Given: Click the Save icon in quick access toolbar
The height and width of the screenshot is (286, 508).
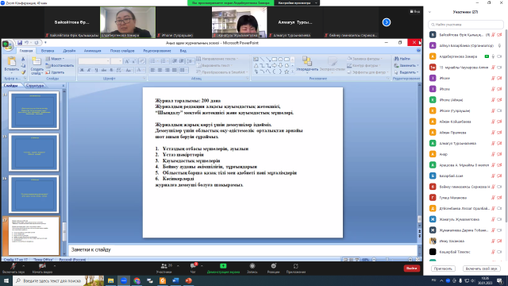Looking at the screenshot, I should pyautogui.click(x=20, y=43).
